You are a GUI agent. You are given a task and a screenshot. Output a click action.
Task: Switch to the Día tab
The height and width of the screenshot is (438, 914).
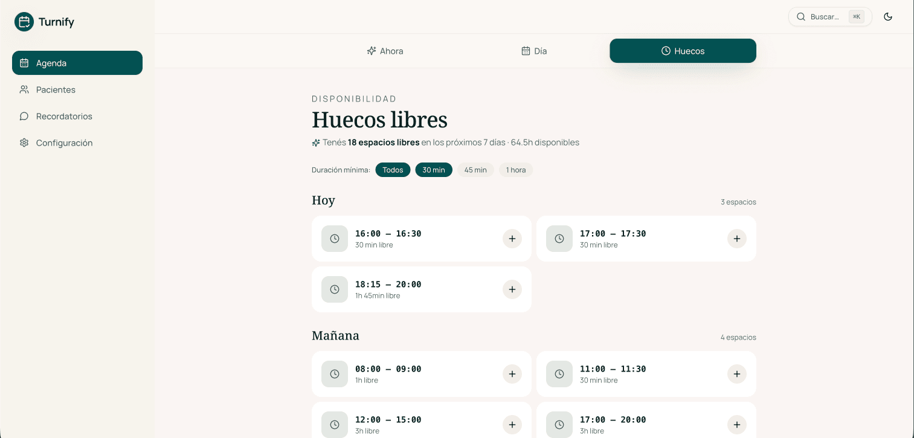point(534,51)
